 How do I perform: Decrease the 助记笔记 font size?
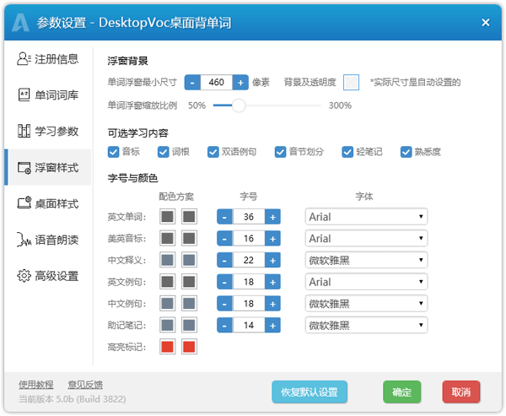click(x=224, y=325)
